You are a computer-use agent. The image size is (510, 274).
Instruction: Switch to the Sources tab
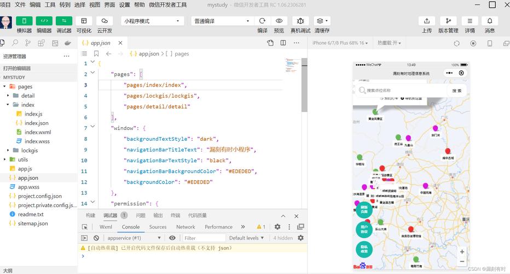[x=158, y=227]
